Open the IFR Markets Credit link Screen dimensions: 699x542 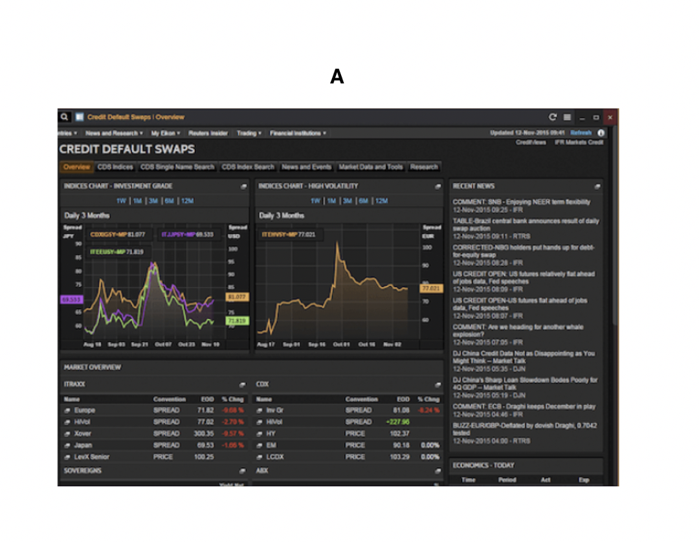click(x=579, y=142)
